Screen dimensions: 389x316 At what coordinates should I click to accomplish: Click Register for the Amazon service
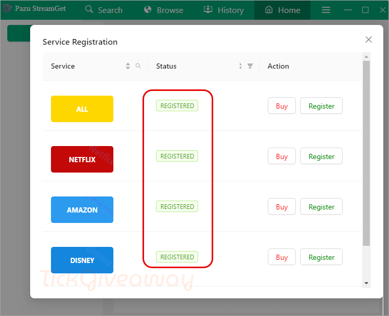(x=321, y=206)
